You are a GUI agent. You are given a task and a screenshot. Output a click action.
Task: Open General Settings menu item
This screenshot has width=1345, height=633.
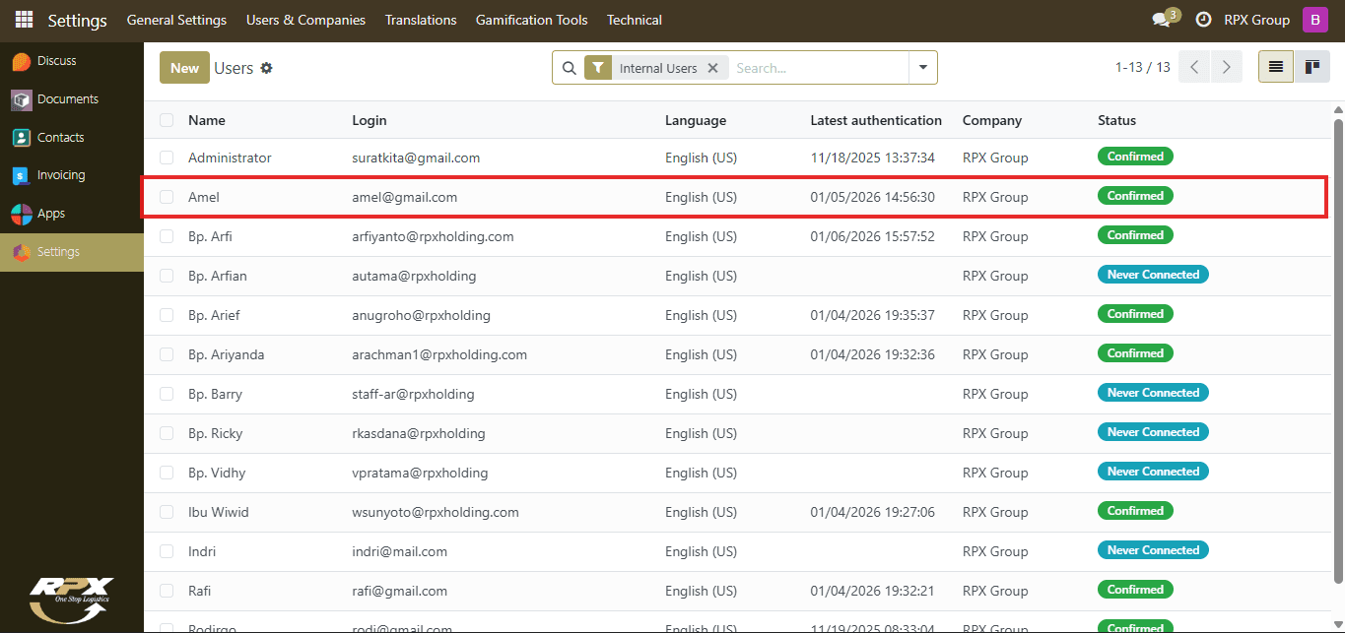[176, 20]
